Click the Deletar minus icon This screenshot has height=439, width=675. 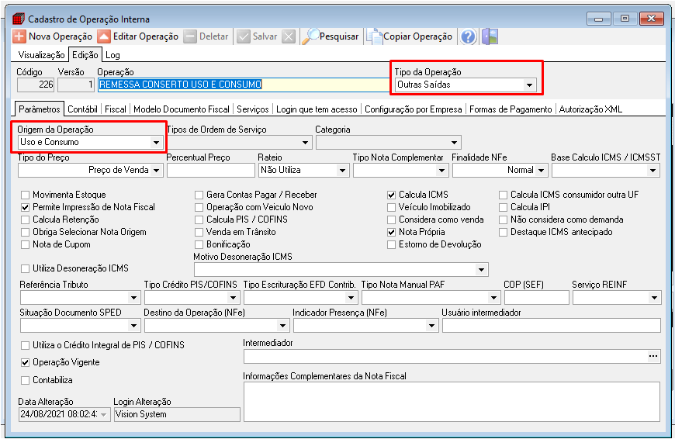point(190,36)
